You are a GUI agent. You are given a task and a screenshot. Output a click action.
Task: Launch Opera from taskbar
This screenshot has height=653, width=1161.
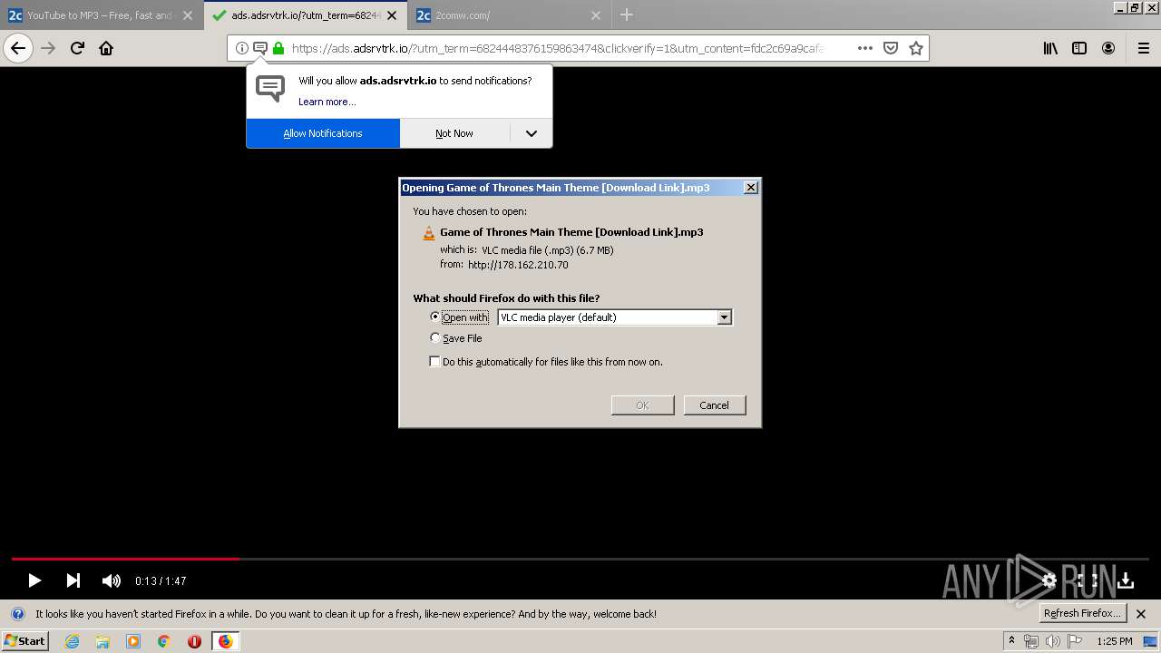pyautogui.click(x=194, y=641)
